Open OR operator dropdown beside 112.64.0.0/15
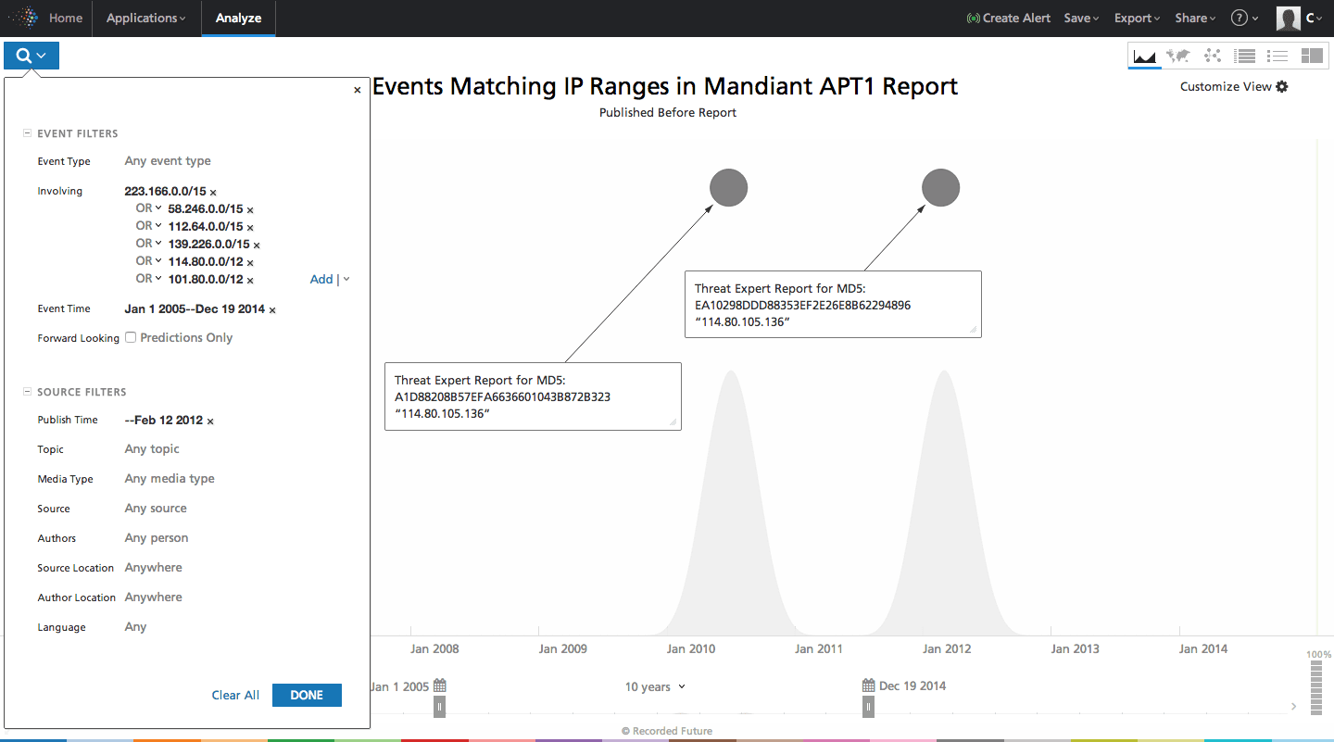 (149, 226)
